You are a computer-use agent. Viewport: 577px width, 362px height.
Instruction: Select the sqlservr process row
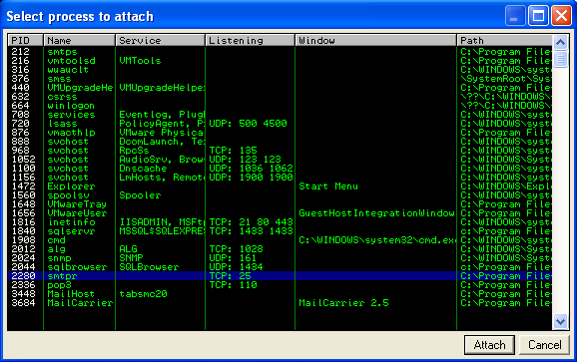click(x=280, y=231)
